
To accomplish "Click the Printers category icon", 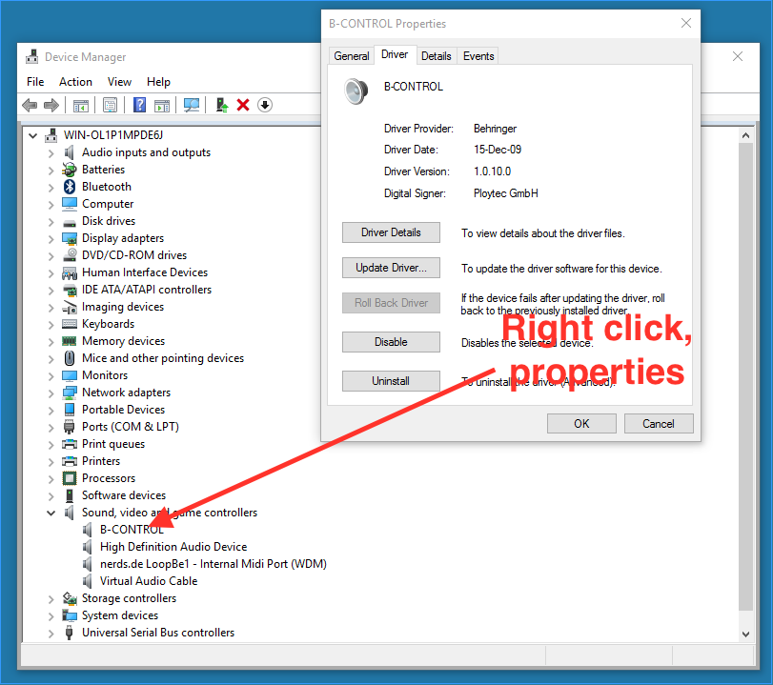I will tap(70, 461).
